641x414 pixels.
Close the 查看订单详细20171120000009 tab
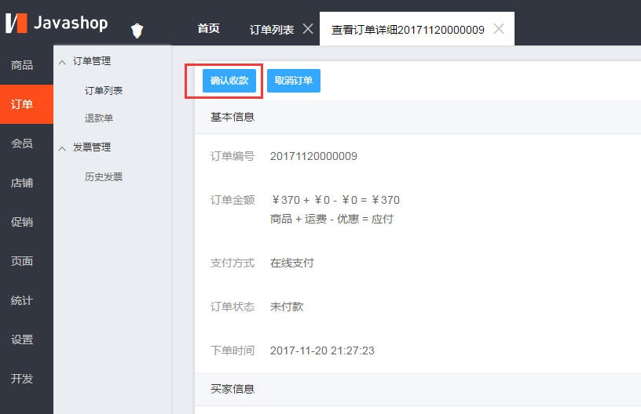click(x=498, y=28)
